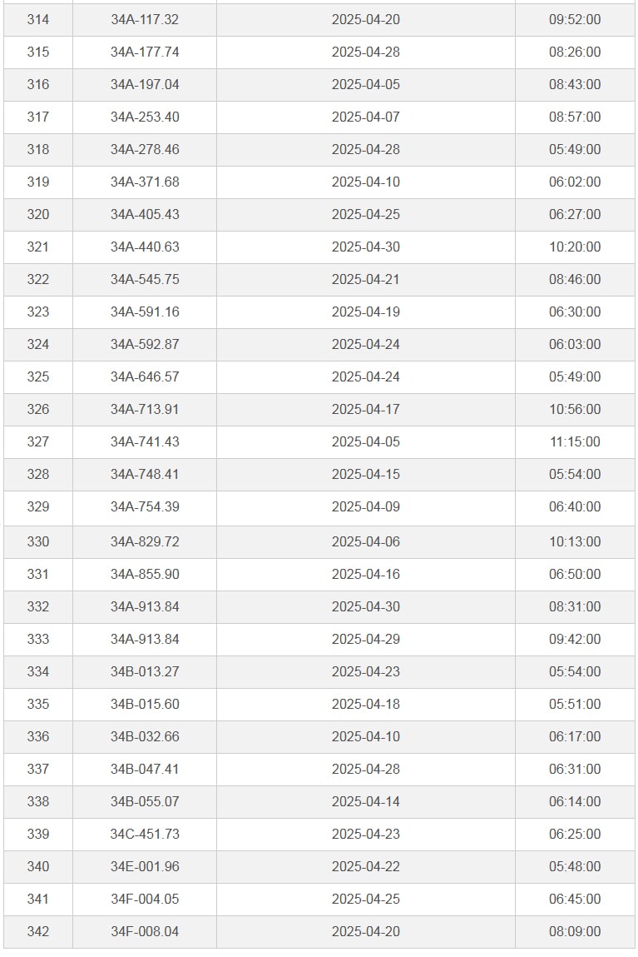The width and height of the screenshot is (638, 957).
Task: Click plate 34B-013.27 cell
Action: pos(145,672)
